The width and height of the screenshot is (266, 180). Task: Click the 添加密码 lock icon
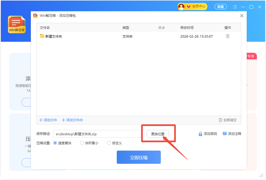(200, 134)
